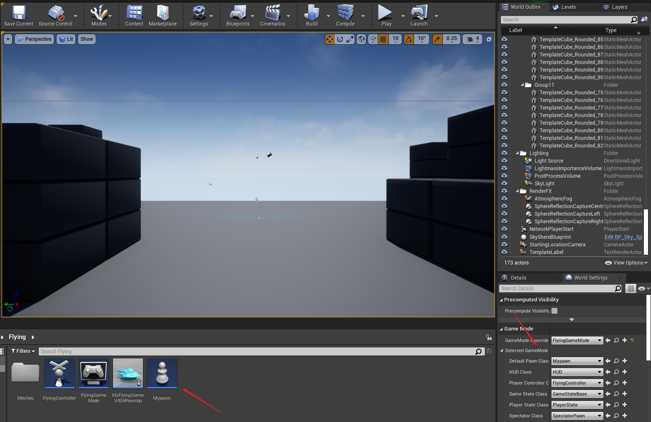Screen dimensions: 651x422
Task: Browse to GameMode Override asset magnifier icon
Action: [x=616, y=340]
